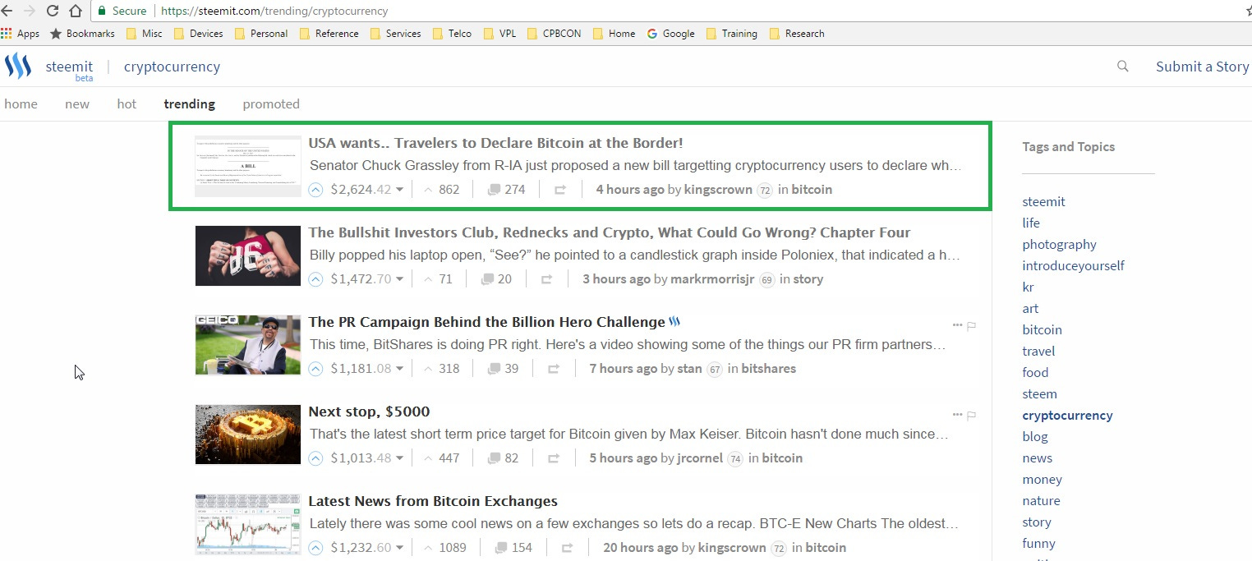Expand the payout dropdown next to $2,624.42
Image resolution: width=1252 pixels, height=561 pixels.
[400, 189]
